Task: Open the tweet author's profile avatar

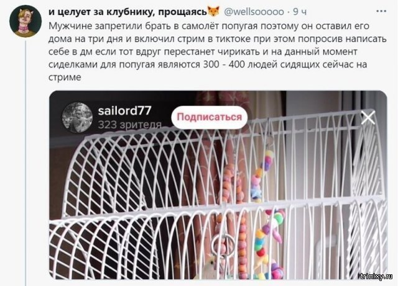Action: (x=25, y=21)
